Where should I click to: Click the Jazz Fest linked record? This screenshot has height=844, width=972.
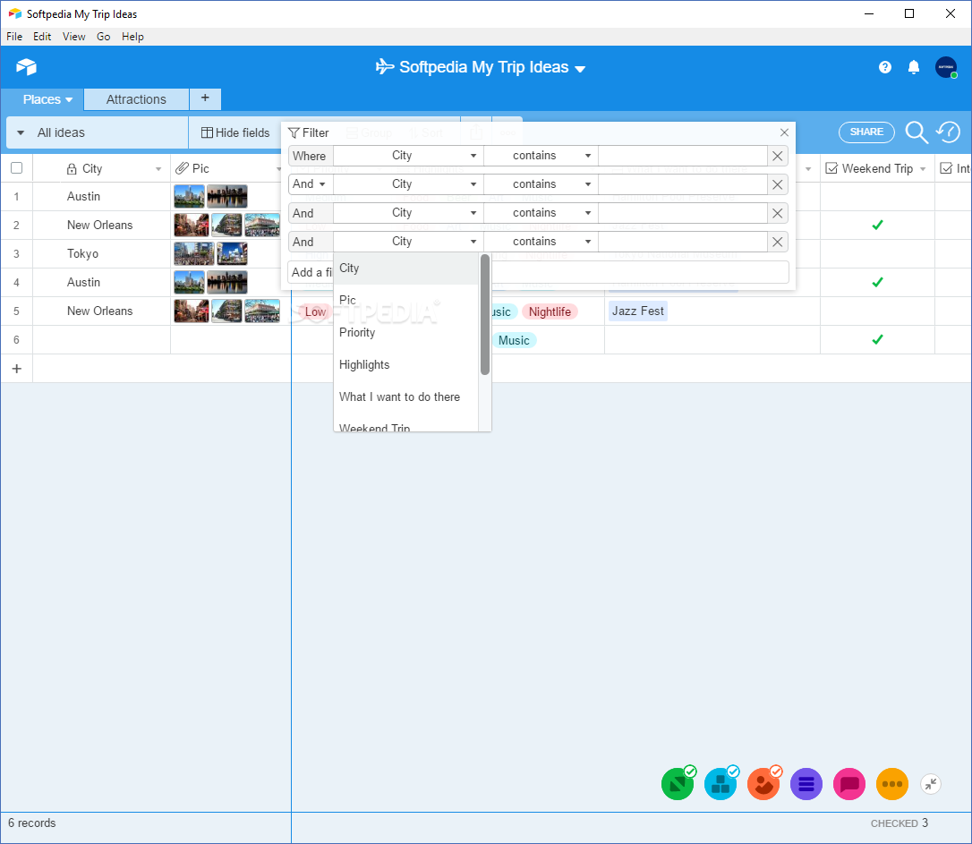[x=638, y=311]
